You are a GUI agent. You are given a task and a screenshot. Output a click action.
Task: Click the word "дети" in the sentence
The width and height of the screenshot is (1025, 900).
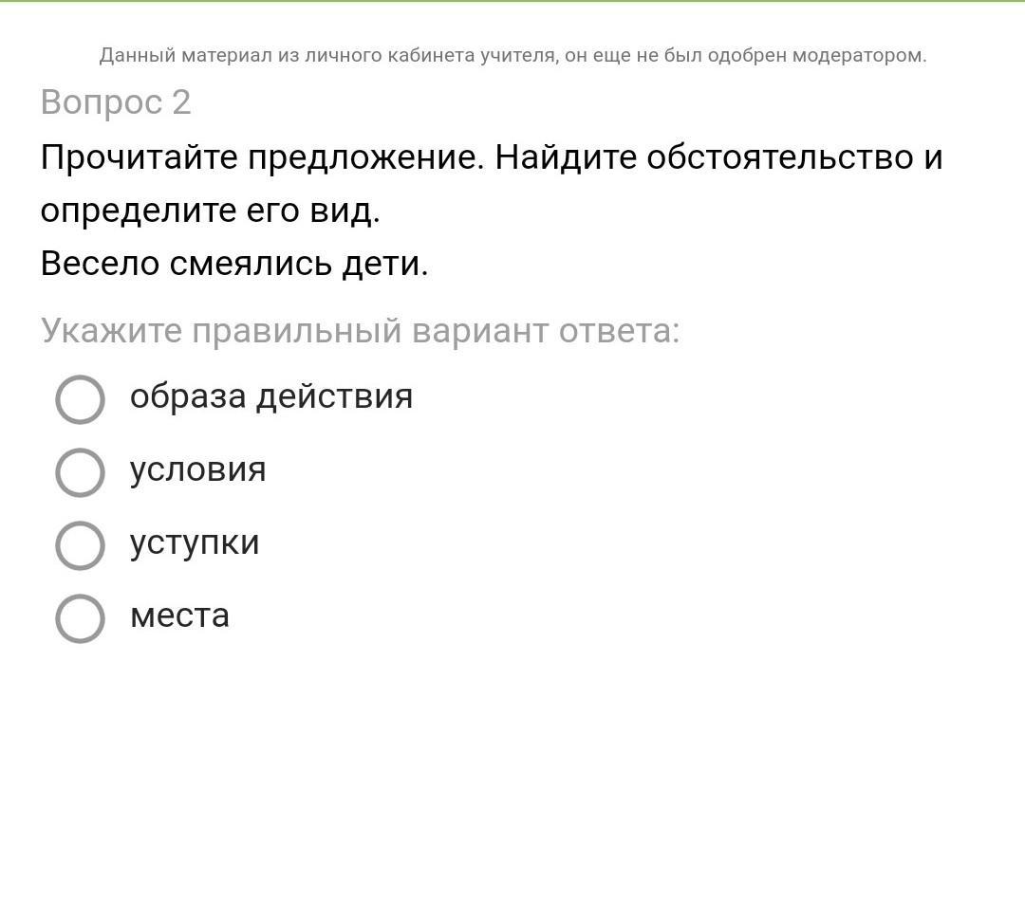coord(384,264)
